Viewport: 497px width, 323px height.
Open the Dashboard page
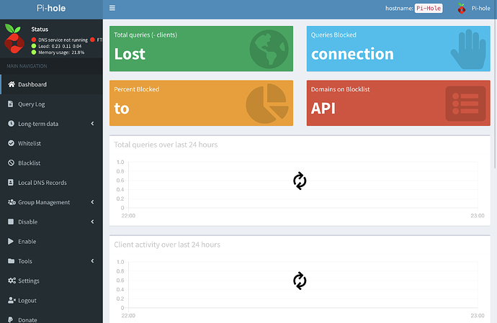tap(32, 84)
